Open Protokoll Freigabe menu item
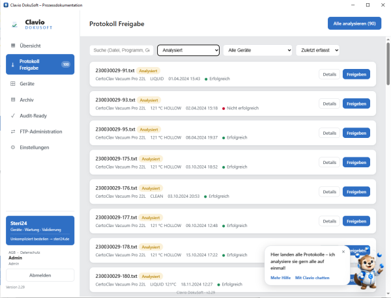391x298 pixels. 40,64
